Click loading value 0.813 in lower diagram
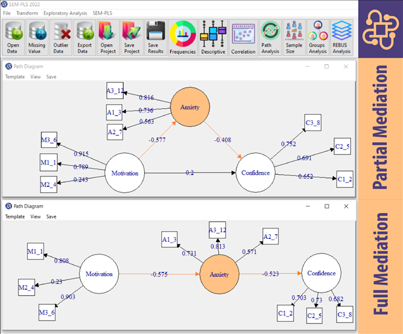The image size is (403, 334). pyautogui.click(x=218, y=246)
